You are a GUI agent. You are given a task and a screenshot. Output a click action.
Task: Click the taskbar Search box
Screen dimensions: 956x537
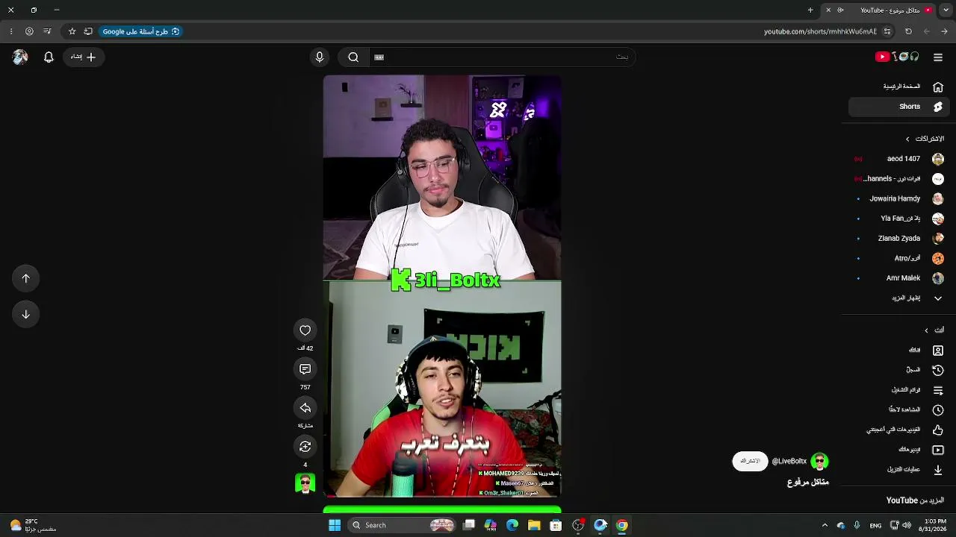pos(403,525)
